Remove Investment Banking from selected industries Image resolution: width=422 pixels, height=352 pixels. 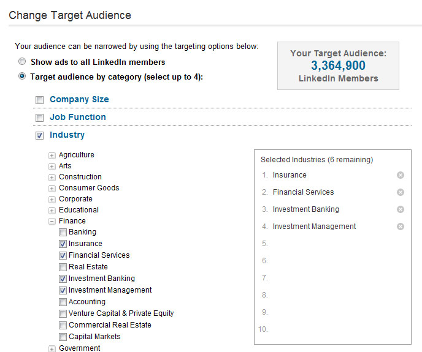pos(401,209)
